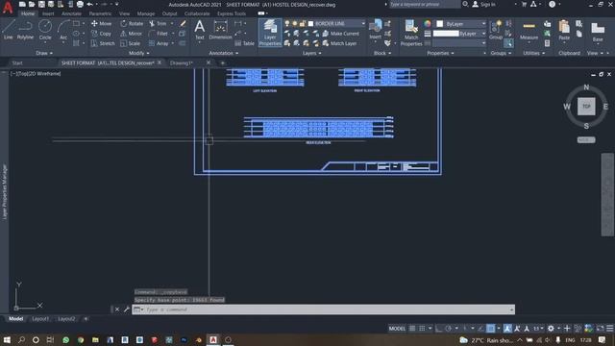The image size is (615, 346).
Task: Expand the Modify panel
Action: pyautogui.click(x=138, y=53)
